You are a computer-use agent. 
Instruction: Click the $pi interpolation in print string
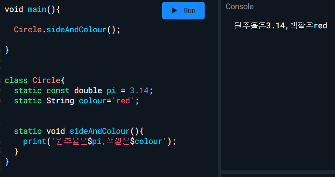(x=95, y=141)
